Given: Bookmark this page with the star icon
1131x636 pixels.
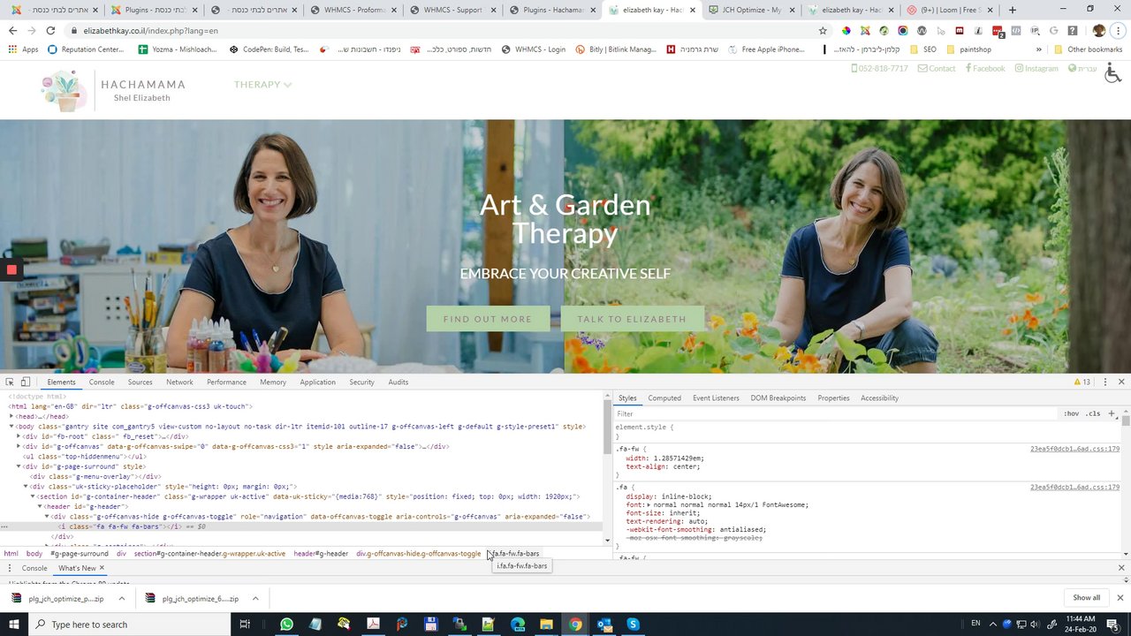Looking at the screenshot, I should point(823,30).
